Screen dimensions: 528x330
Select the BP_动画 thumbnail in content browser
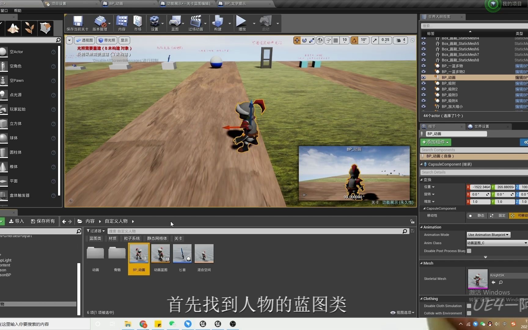tap(138, 253)
